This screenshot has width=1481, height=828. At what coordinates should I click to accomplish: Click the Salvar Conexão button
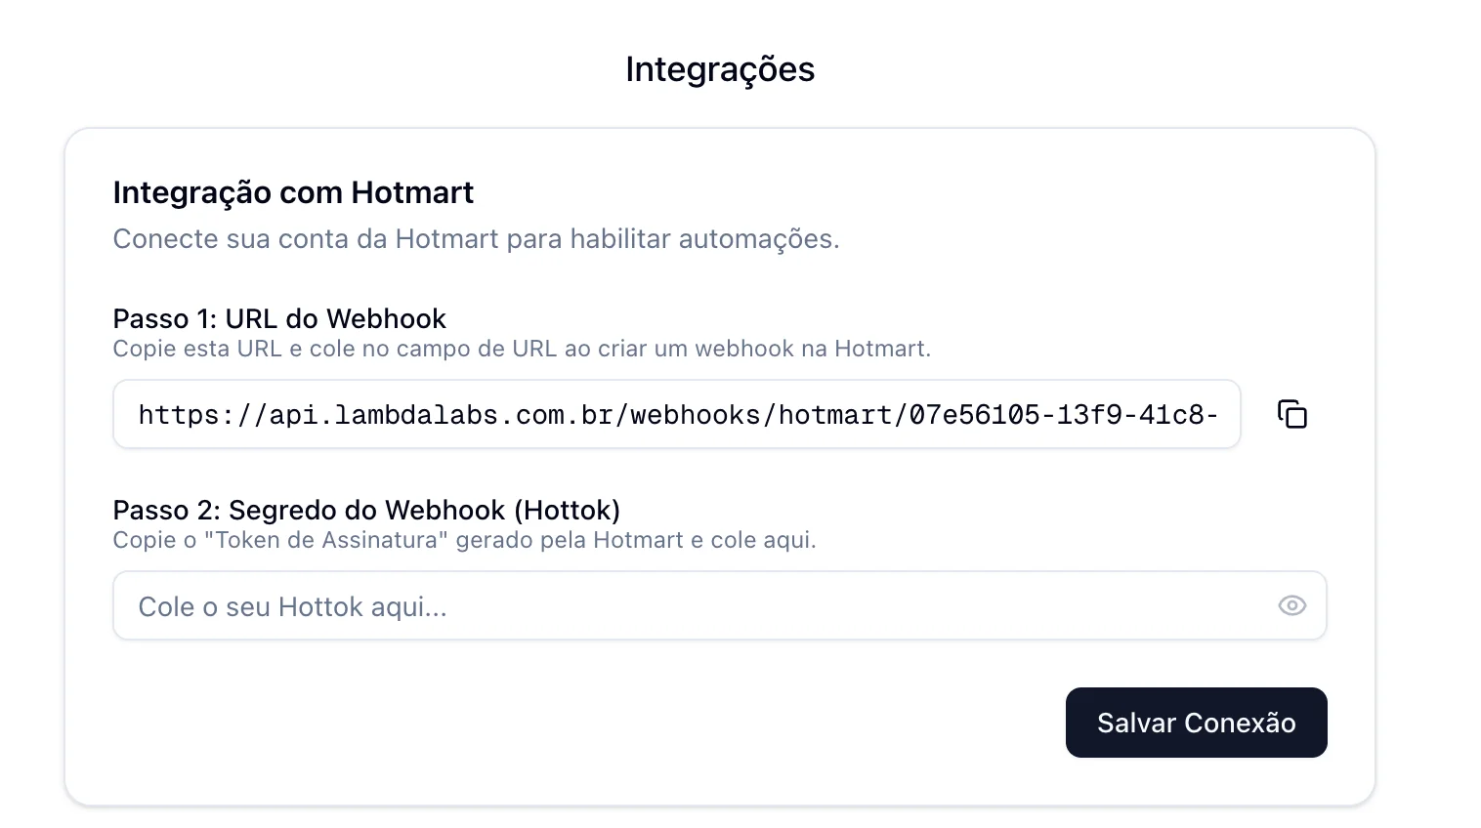pyautogui.click(x=1196, y=723)
